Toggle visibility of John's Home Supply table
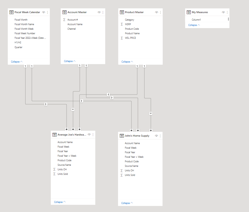Viewport: 249px width, 212px height. 156,136
